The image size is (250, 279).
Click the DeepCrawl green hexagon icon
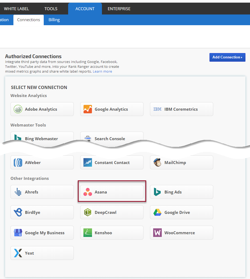point(88,212)
